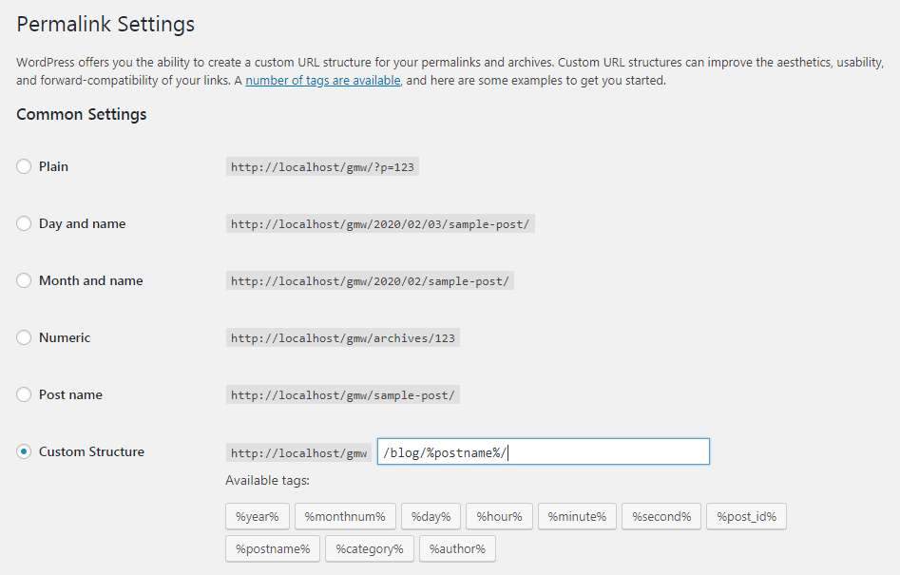Pick the Numeric permalink radio button
The height and width of the screenshot is (575, 900).
(x=24, y=337)
